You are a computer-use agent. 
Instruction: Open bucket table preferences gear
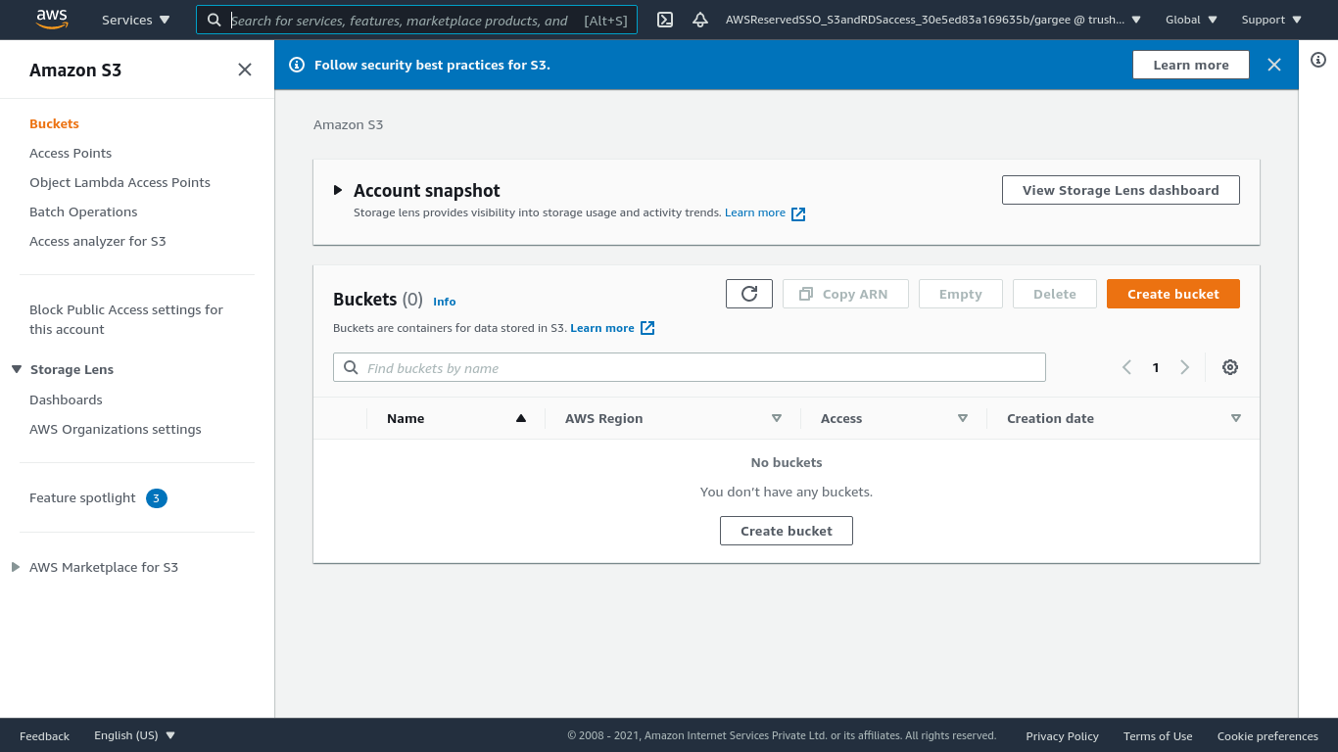tap(1230, 367)
